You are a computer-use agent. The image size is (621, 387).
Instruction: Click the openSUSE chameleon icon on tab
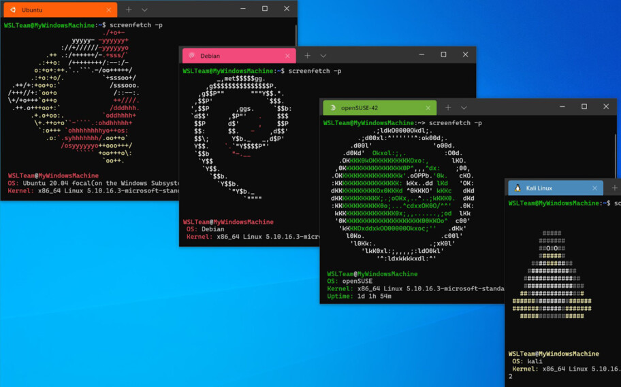tap(333, 107)
